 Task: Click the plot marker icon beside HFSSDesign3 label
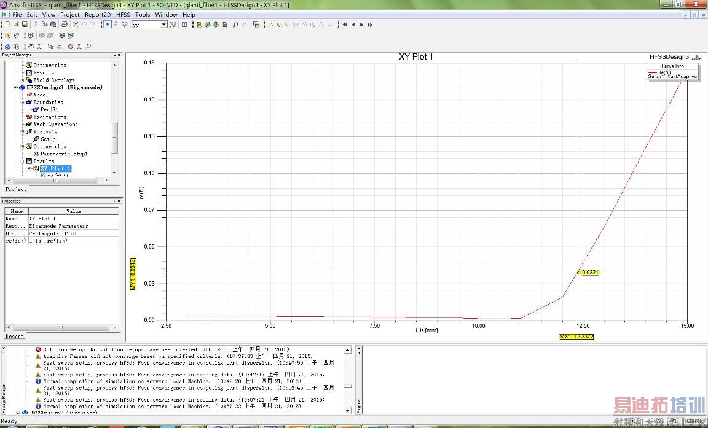(x=698, y=57)
